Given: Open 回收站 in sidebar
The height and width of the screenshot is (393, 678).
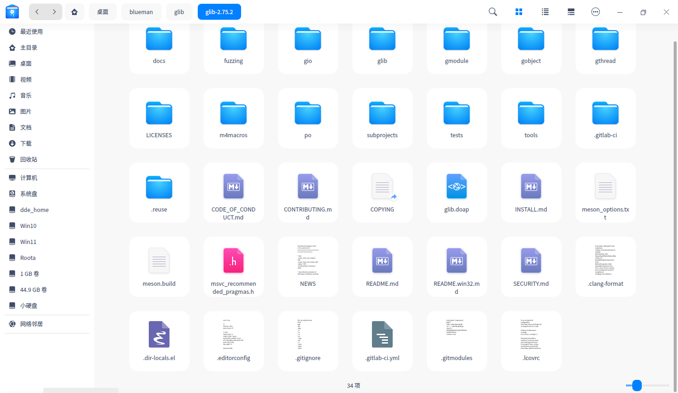Looking at the screenshot, I should tap(47, 159).
